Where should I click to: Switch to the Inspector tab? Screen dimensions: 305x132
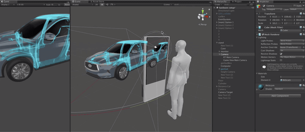pos(264,1)
